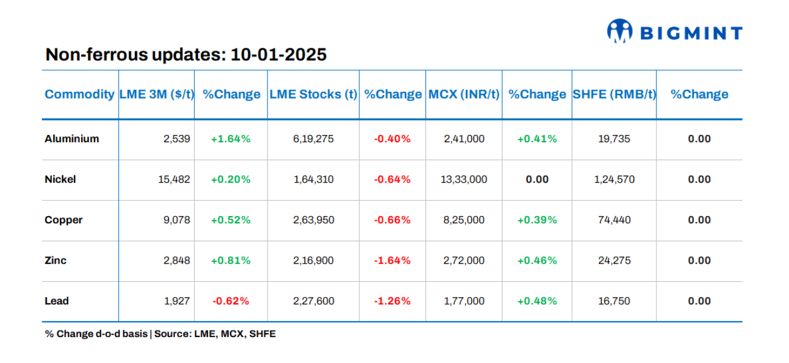Select the Nickel row label
This screenshot has width=789, height=363.
tap(60, 179)
